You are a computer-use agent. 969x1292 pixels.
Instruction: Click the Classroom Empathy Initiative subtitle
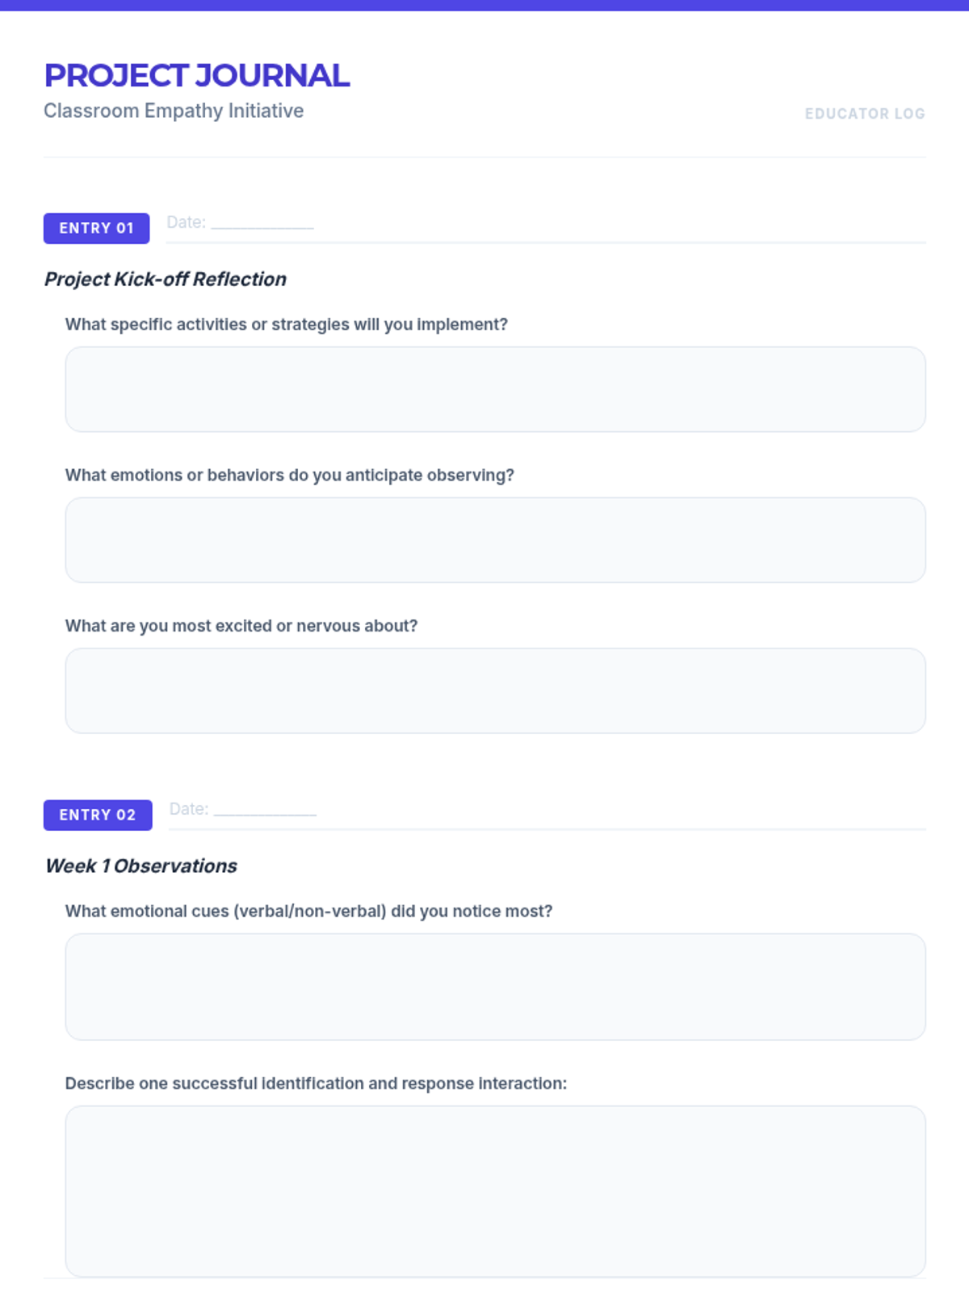(174, 111)
